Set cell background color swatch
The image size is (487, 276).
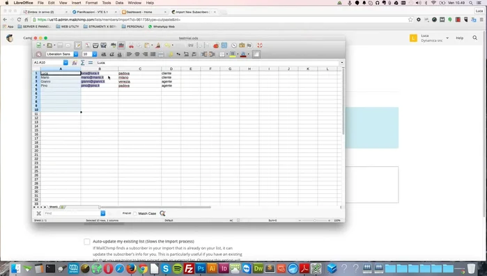(x=232, y=54)
